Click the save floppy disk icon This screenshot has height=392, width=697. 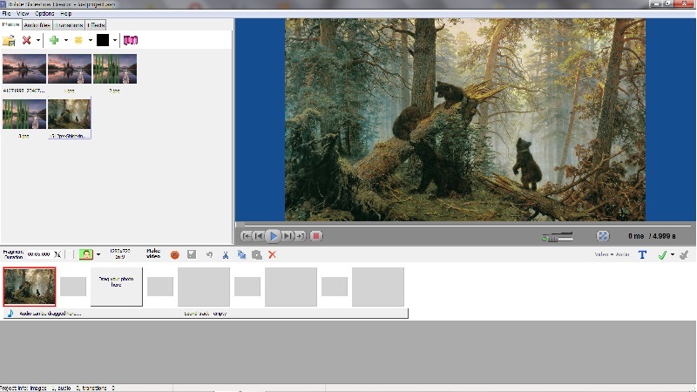click(192, 254)
